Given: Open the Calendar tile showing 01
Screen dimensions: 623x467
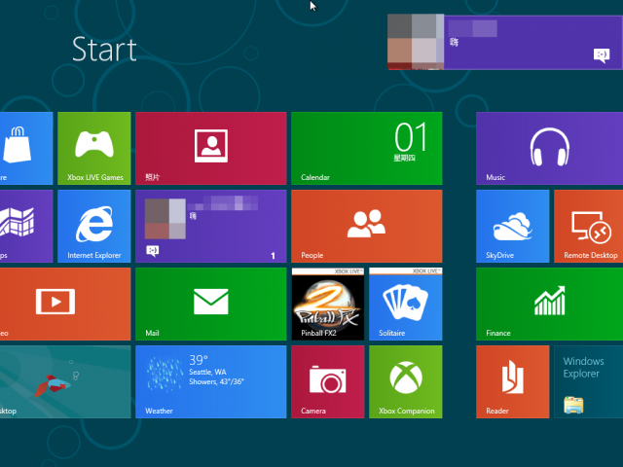Looking at the screenshot, I should coord(367,148).
